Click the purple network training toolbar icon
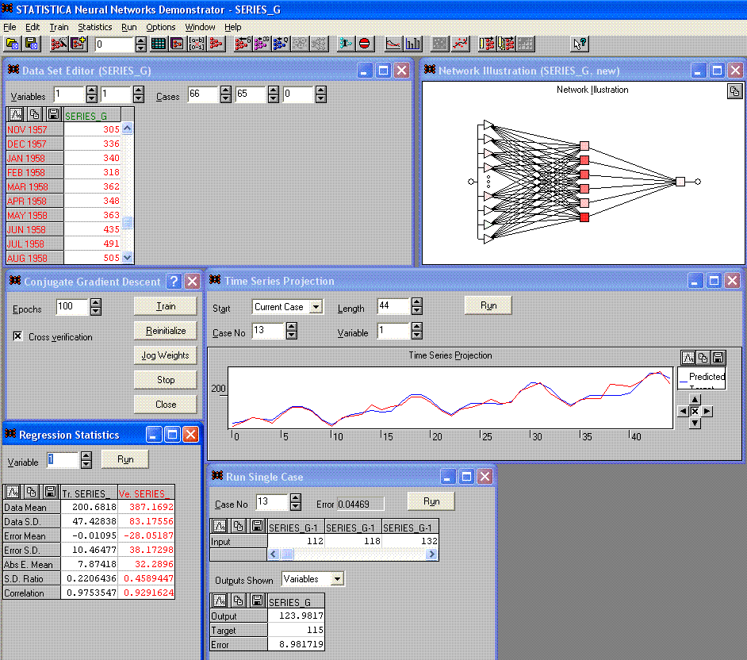This screenshot has width=747, height=660. [x=262, y=44]
